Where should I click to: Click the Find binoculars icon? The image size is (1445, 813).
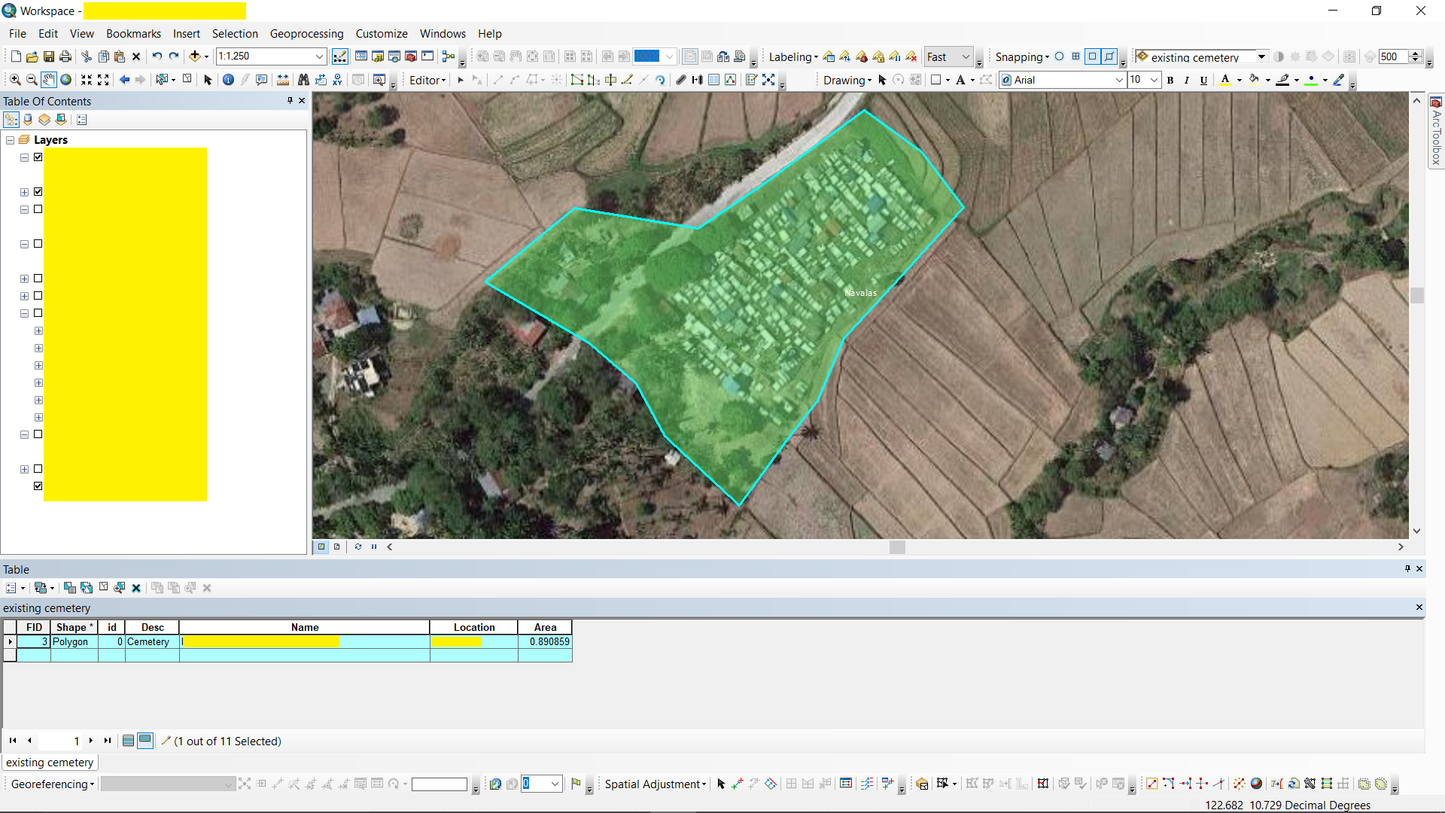click(303, 80)
